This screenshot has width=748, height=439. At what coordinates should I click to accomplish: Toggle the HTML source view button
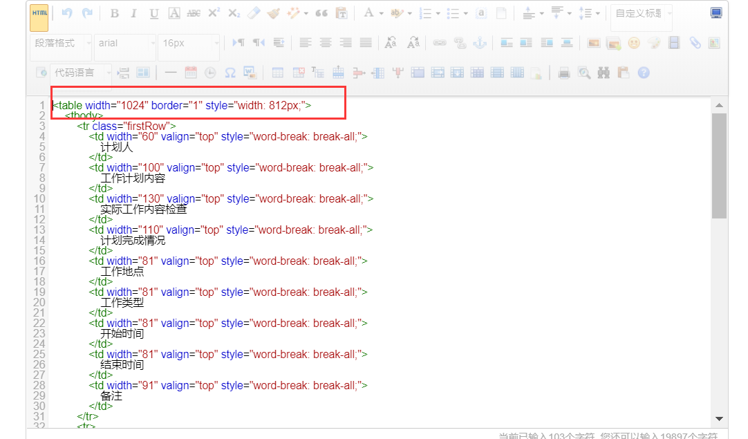39,14
